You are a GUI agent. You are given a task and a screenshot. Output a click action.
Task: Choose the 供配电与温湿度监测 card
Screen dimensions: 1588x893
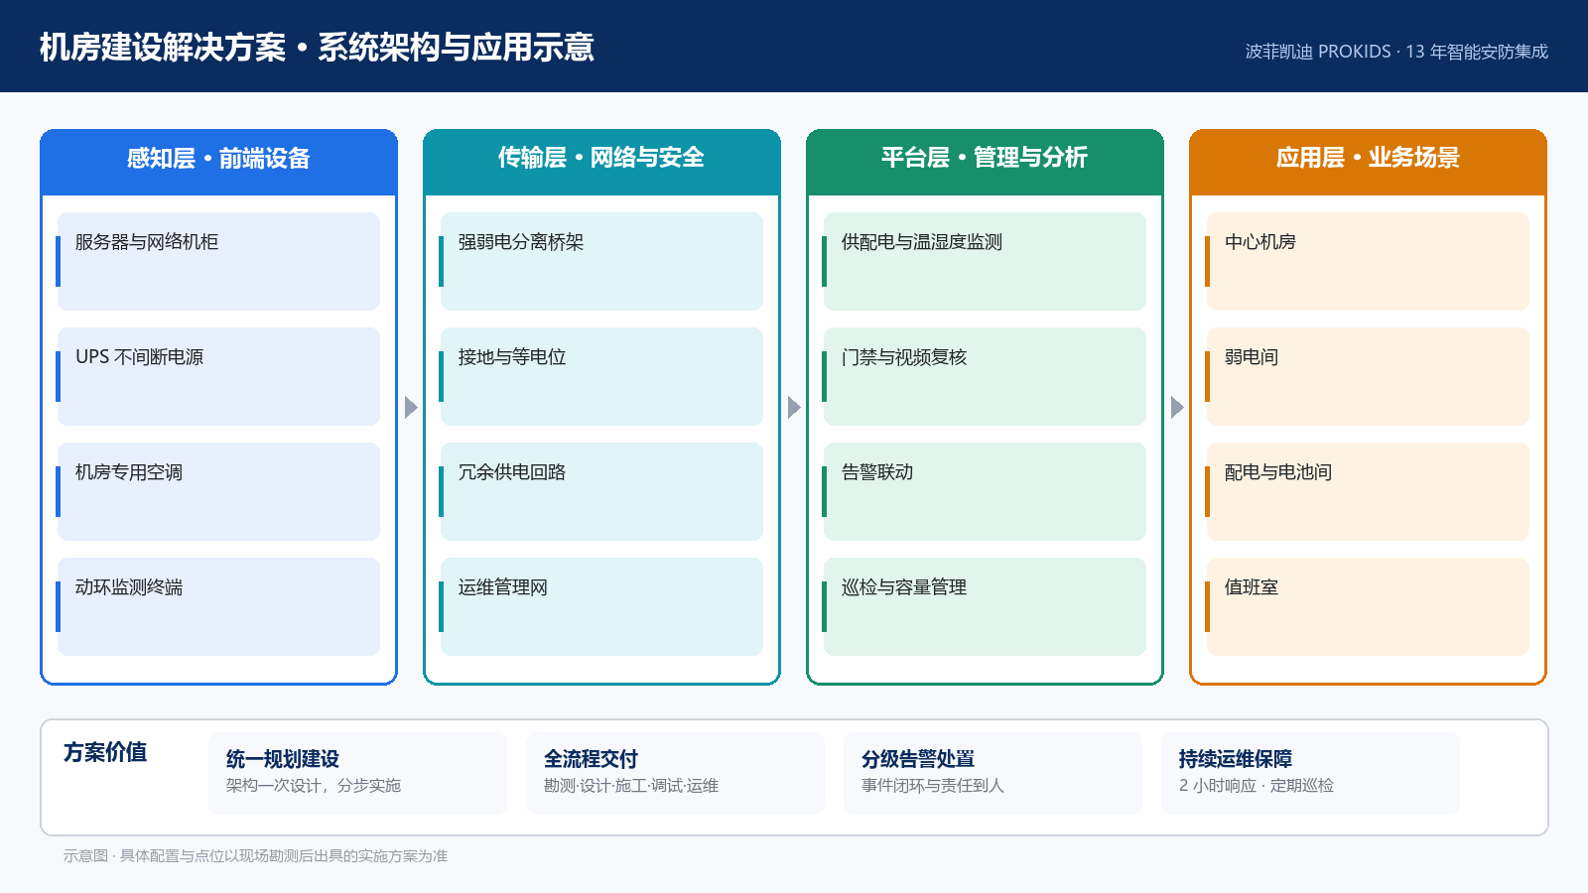pyautogui.click(x=985, y=261)
